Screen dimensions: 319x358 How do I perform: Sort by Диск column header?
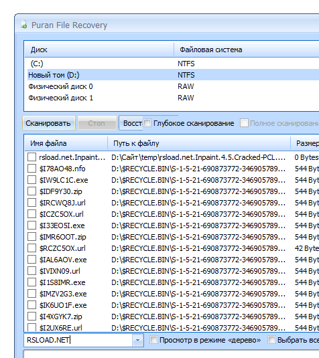pyautogui.click(x=99, y=50)
